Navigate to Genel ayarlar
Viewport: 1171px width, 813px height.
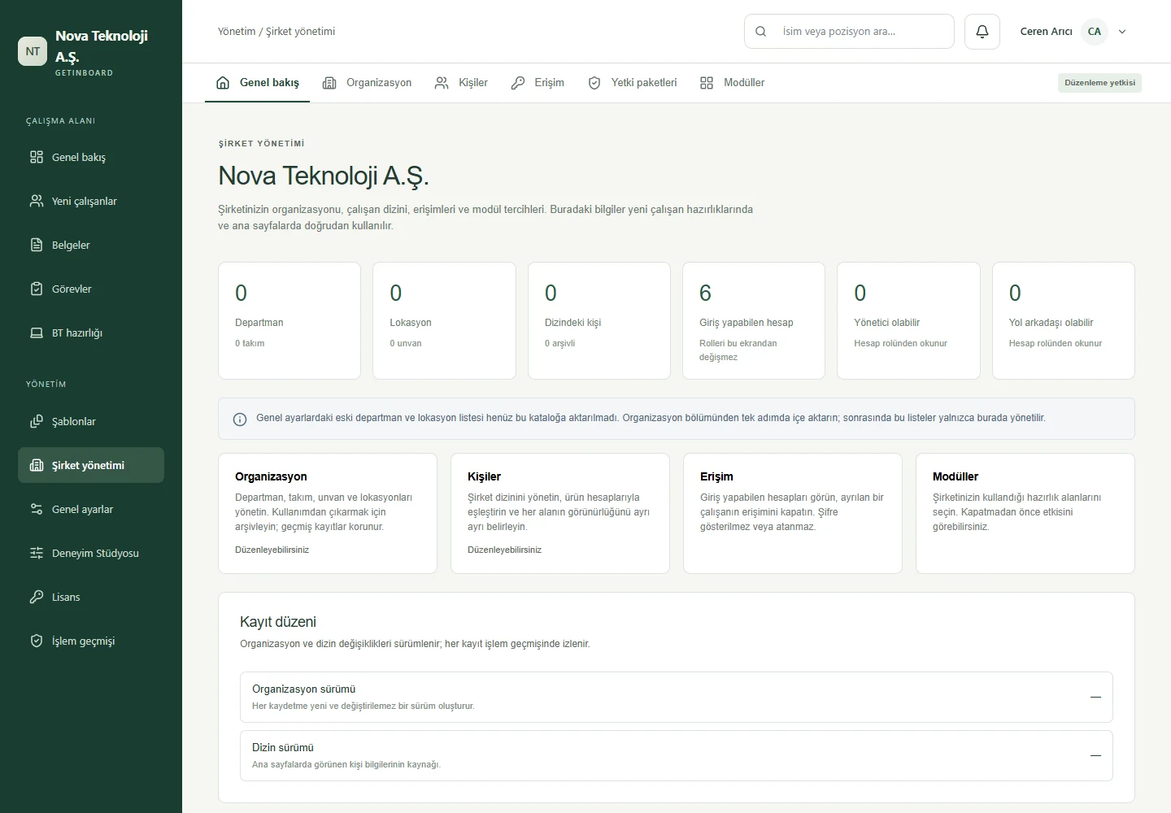(91, 509)
